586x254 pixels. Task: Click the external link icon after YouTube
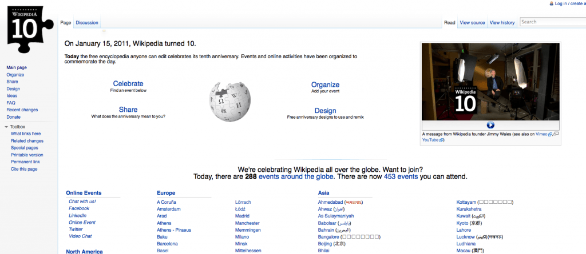[442, 140]
